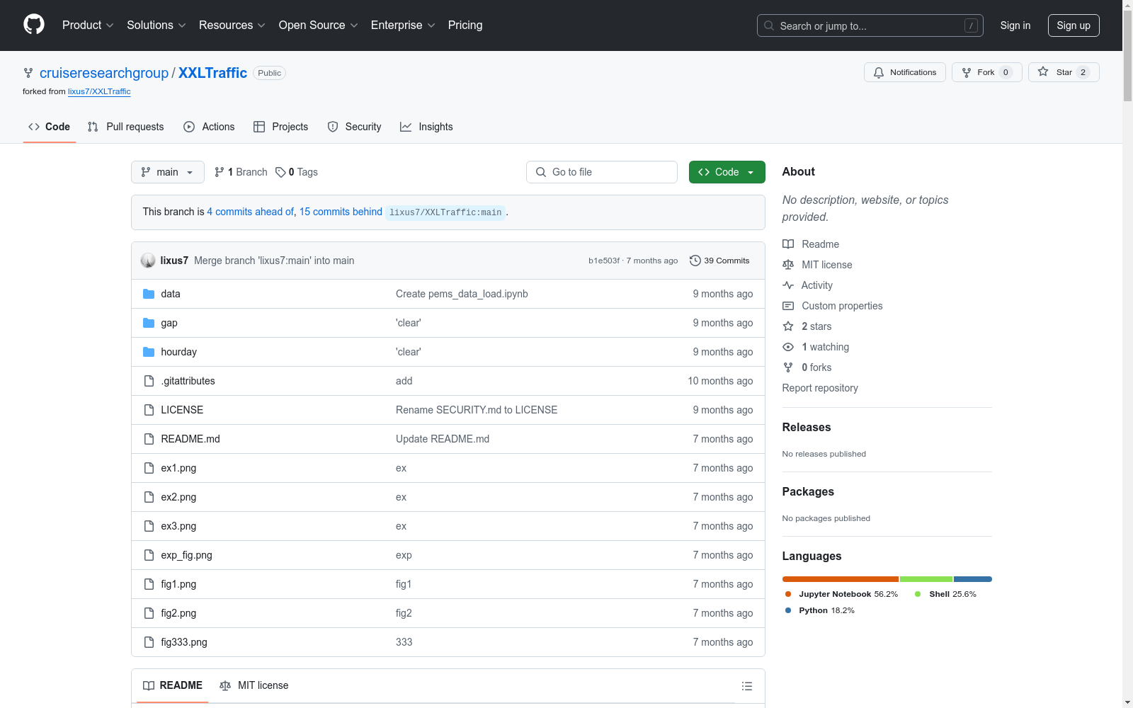Click Report repository link
This screenshot has width=1133, height=708.
point(820,388)
